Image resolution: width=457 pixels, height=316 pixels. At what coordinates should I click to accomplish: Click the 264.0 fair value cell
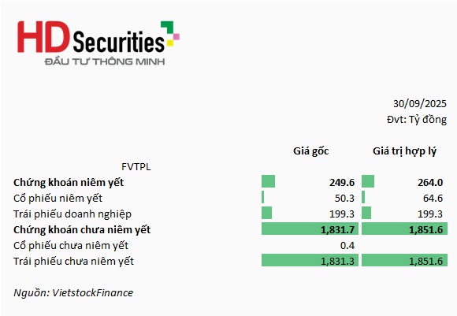430,183
